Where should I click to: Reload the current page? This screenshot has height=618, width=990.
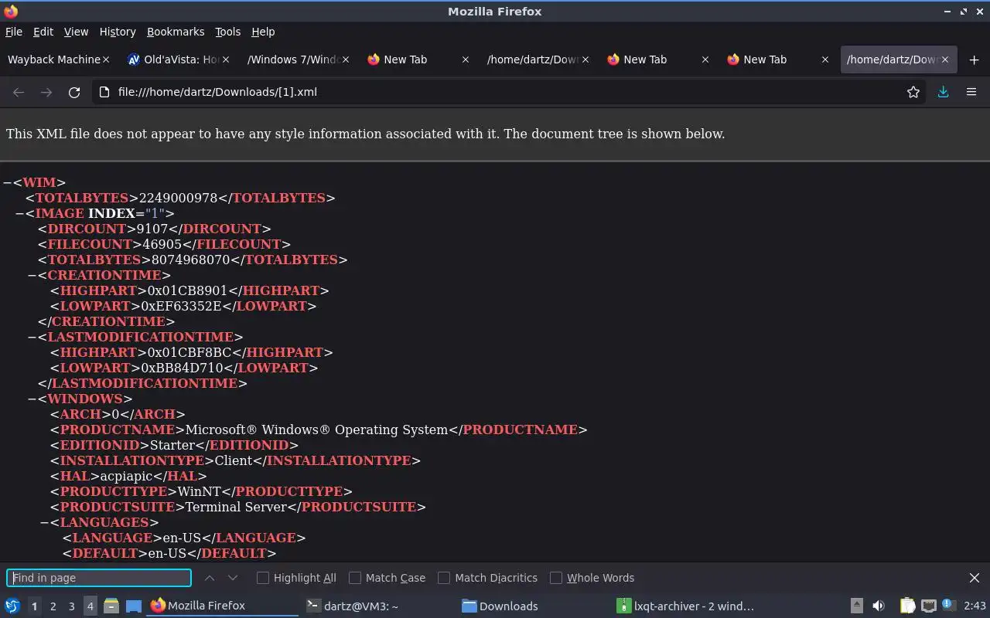click(x=74, y=92)
